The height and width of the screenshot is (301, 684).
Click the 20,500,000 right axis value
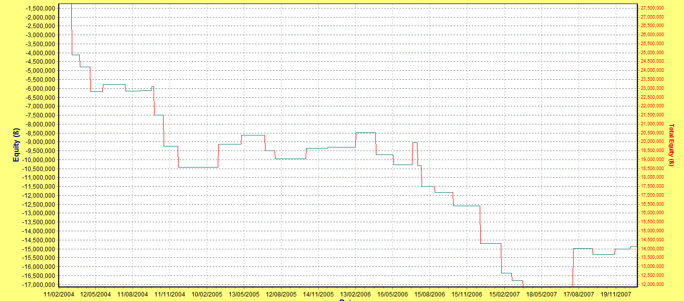pyautogui.click(x=653, y=133)
